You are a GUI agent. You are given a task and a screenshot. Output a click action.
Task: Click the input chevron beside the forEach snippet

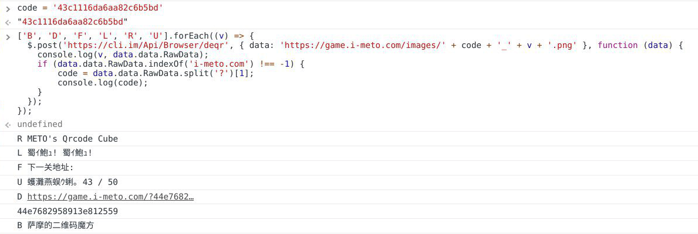[x=8, y=36]
